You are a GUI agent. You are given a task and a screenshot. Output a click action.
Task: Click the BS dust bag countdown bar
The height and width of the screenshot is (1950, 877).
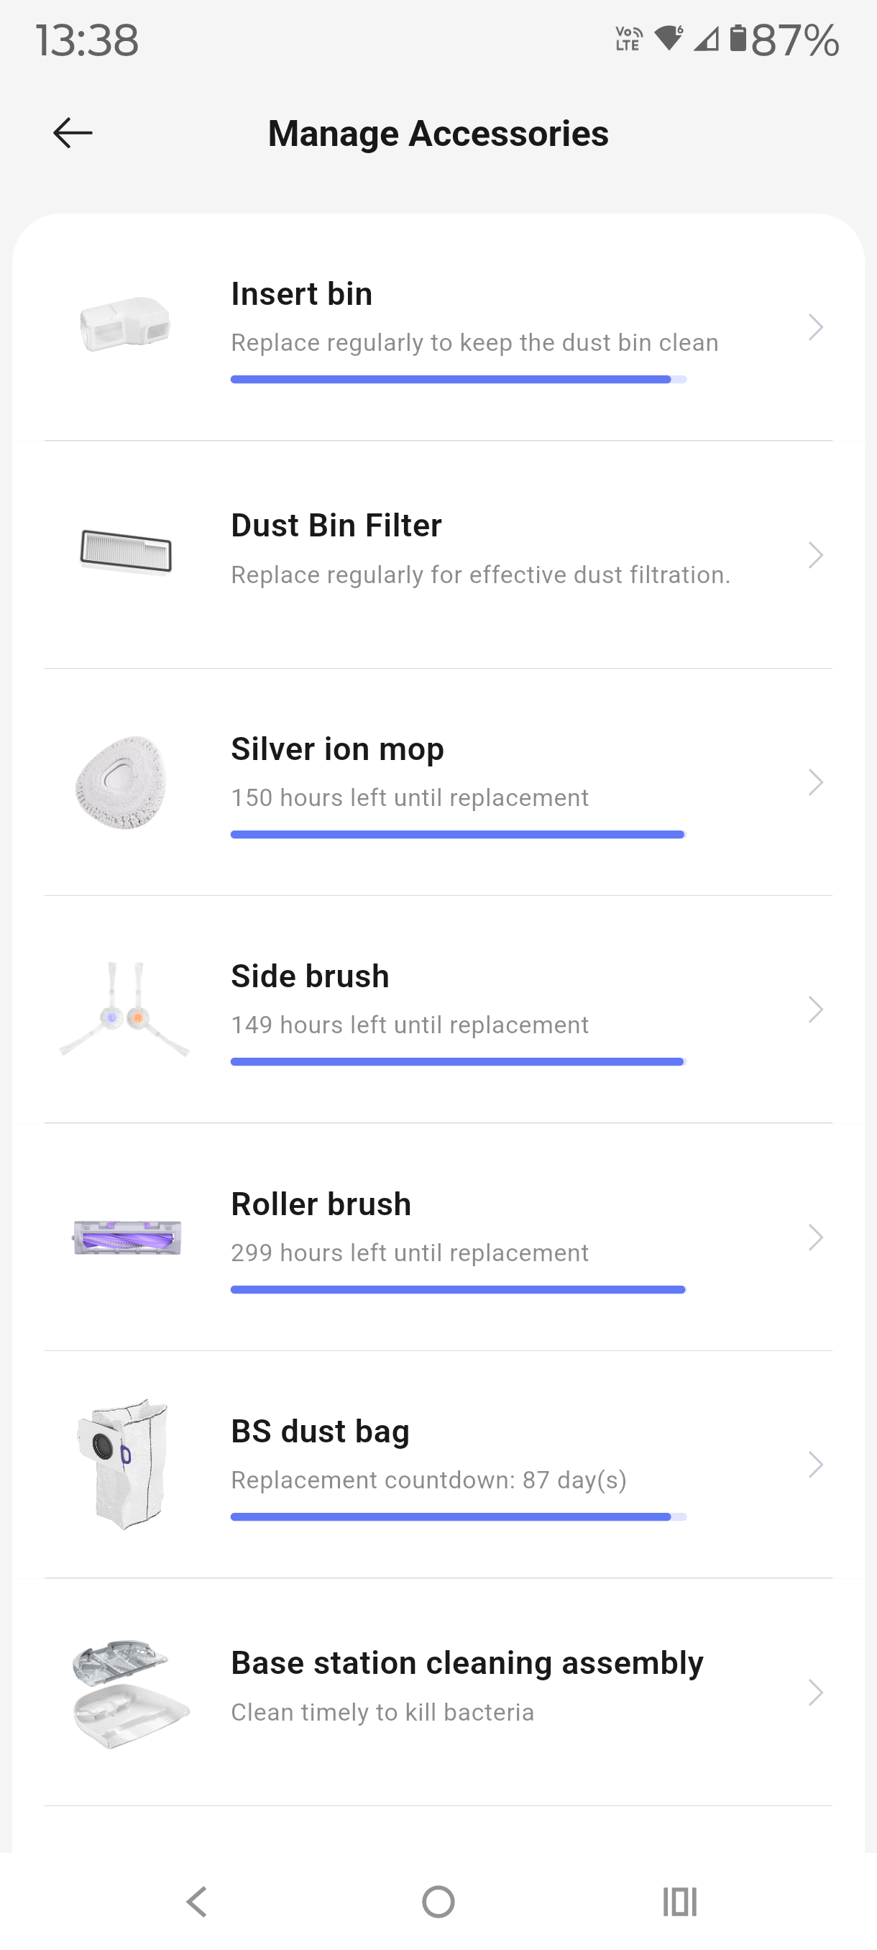(458, 1516)
